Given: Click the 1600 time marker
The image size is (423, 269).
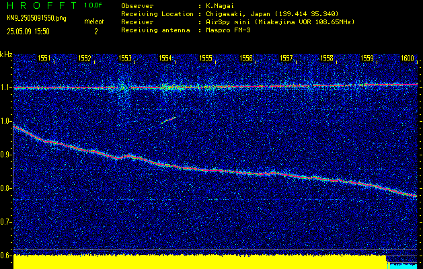Looking at the screenshot, I should click(408, 59).
